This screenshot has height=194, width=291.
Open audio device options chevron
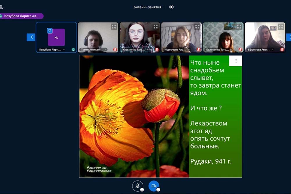click(142, 190)
